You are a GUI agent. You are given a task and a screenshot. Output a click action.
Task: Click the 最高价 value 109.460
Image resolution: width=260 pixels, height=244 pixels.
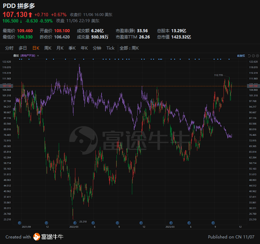click(25, 31)
